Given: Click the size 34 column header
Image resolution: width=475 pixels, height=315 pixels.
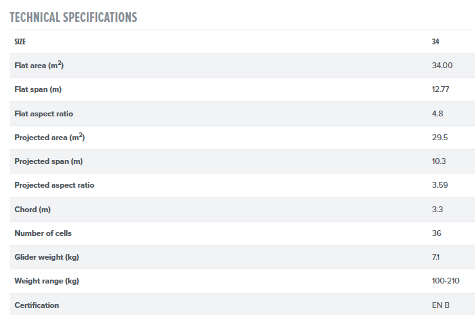Looking at the screenshot, I should [x=436, y=42].
